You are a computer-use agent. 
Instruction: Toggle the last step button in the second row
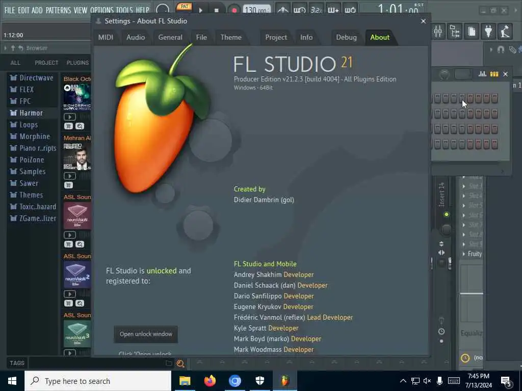tap(494, 114)
